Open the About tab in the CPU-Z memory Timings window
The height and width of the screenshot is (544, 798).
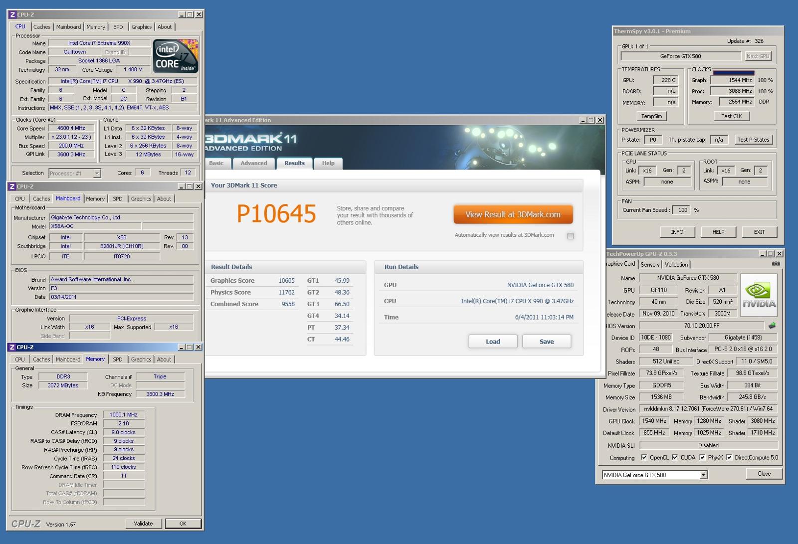(x=164, y=360)
